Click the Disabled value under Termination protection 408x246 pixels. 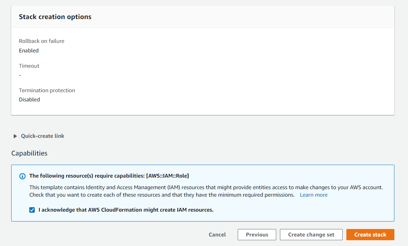[29, 100]
